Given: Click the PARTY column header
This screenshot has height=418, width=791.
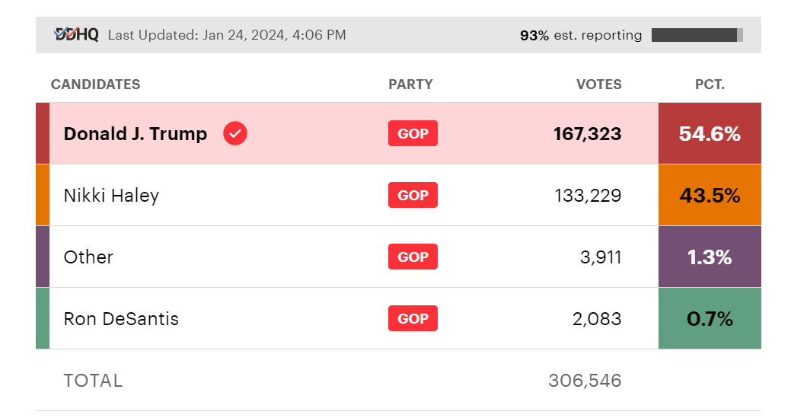Looking at the screenshot, I should (410, 85).
